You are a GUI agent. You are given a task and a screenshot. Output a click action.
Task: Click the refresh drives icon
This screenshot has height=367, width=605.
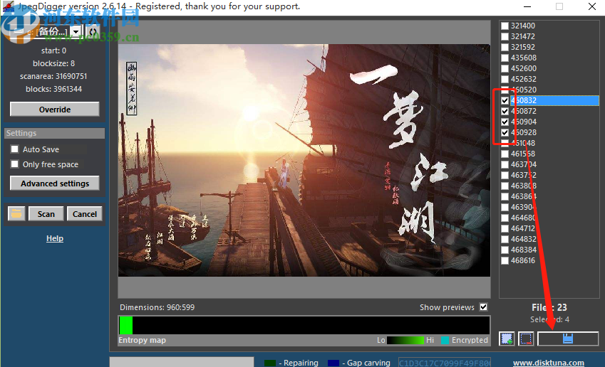click(93, 31)
